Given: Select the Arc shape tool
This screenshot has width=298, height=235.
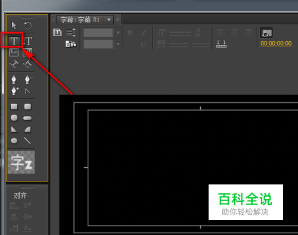Looking at the screenshot, I should click(27, 129).
